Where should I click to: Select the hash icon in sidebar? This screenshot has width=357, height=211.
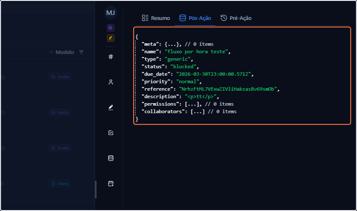(111, 57)
